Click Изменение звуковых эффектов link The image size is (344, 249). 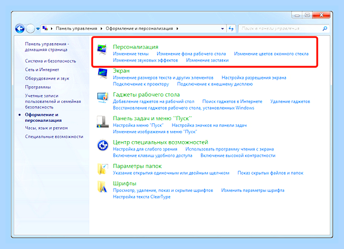tap(145, 60)
